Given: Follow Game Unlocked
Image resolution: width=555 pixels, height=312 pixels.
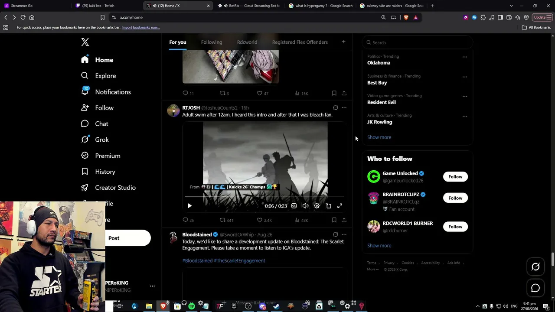Looking at the screenshot, I should [455, 177].
